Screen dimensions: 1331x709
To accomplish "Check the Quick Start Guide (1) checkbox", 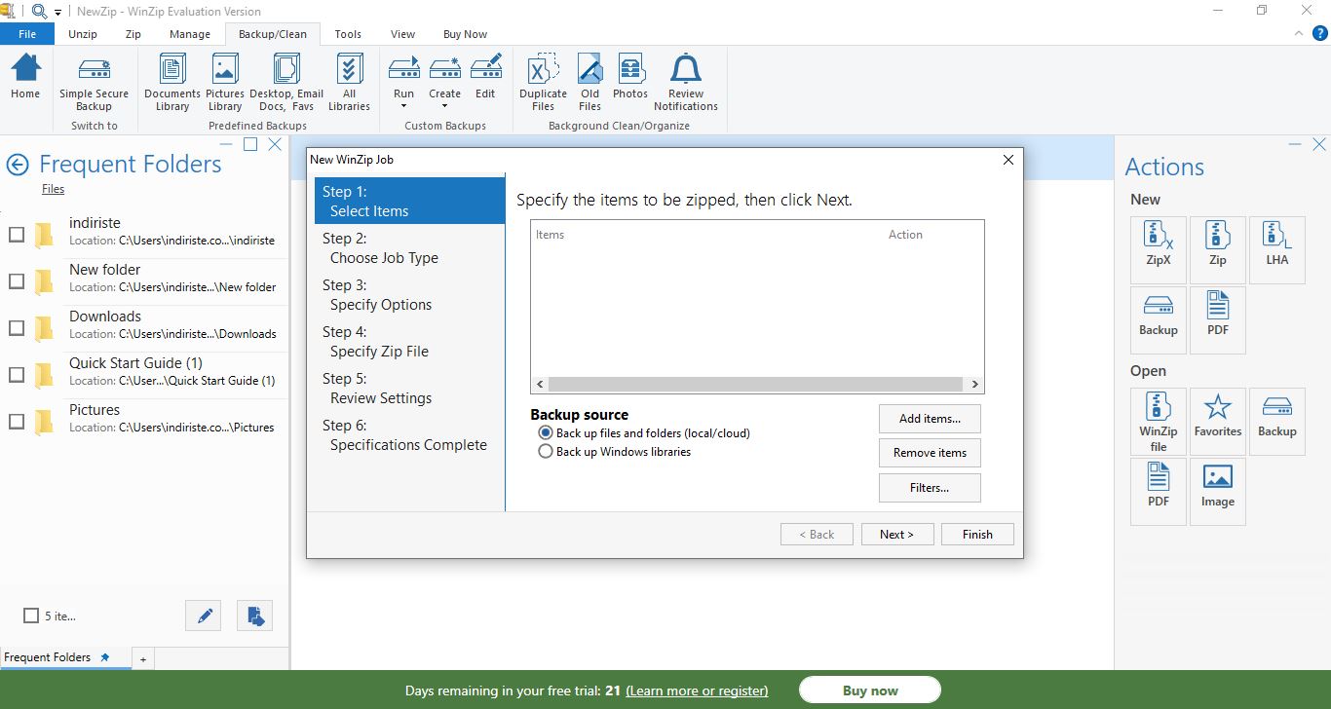I will tap(17, 375).
